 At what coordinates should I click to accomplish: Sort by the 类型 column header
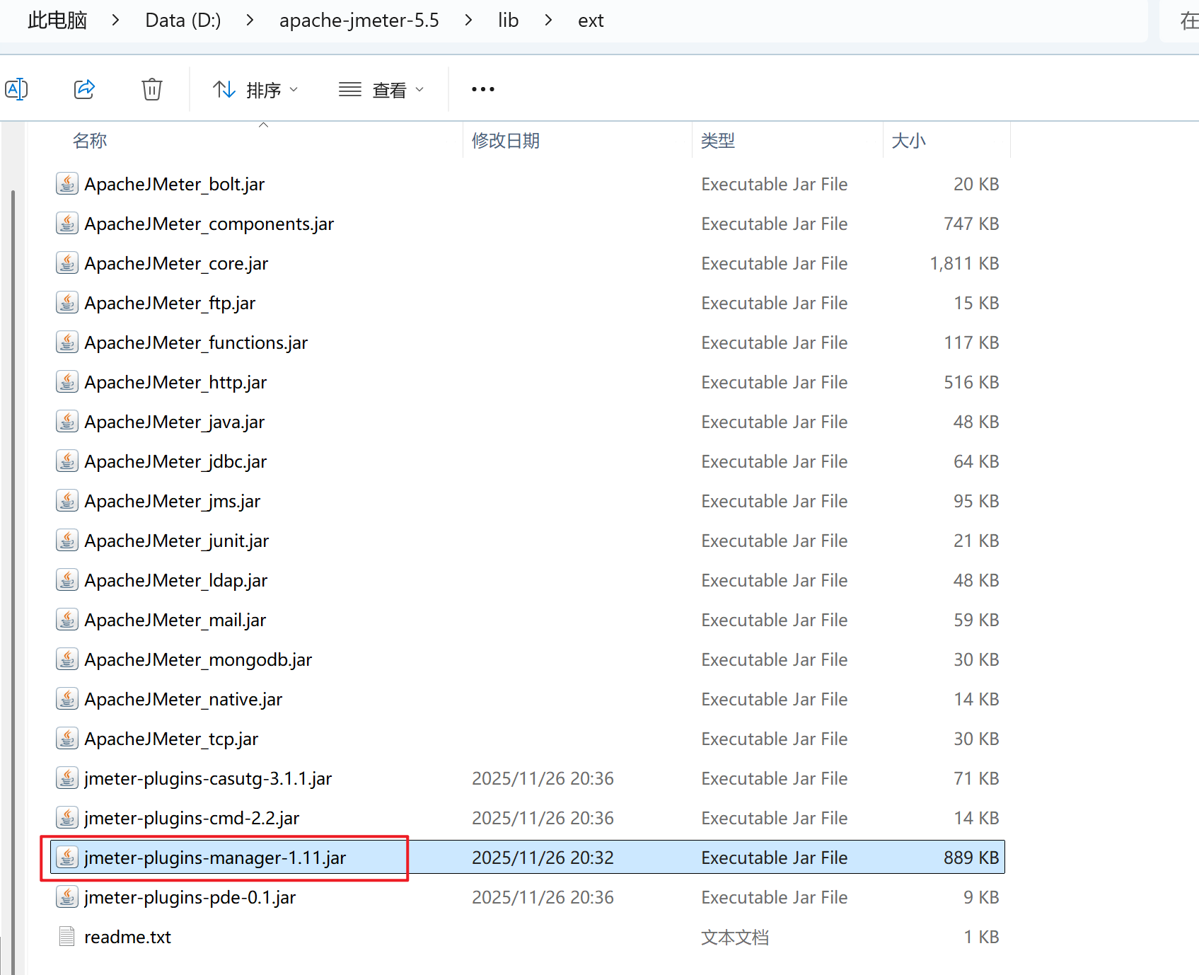(x=718, y=140)
